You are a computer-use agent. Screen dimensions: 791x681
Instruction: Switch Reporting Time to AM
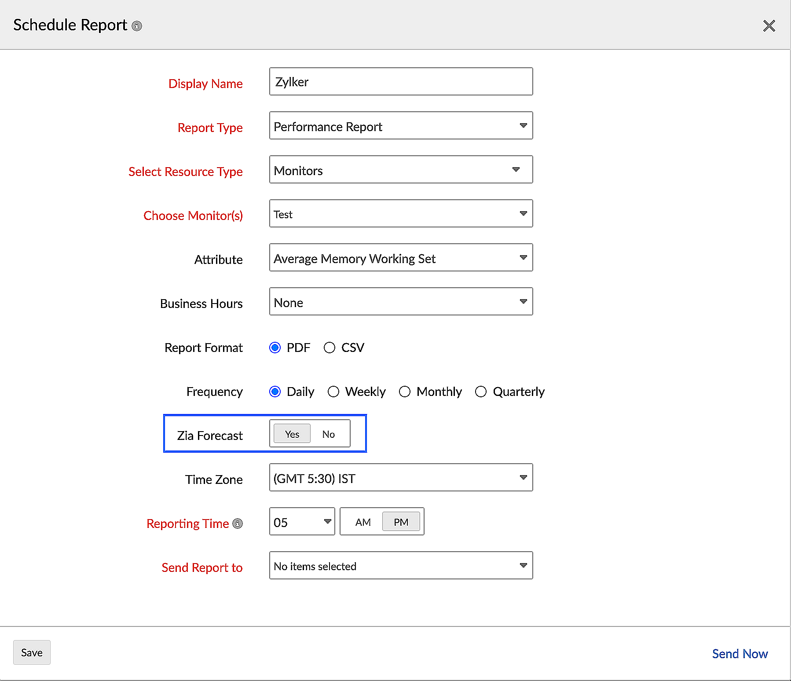point(363,522)
